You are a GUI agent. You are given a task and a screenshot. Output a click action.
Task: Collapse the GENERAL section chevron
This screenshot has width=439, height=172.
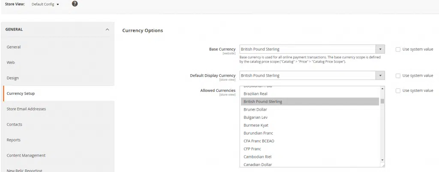[107, 30]
